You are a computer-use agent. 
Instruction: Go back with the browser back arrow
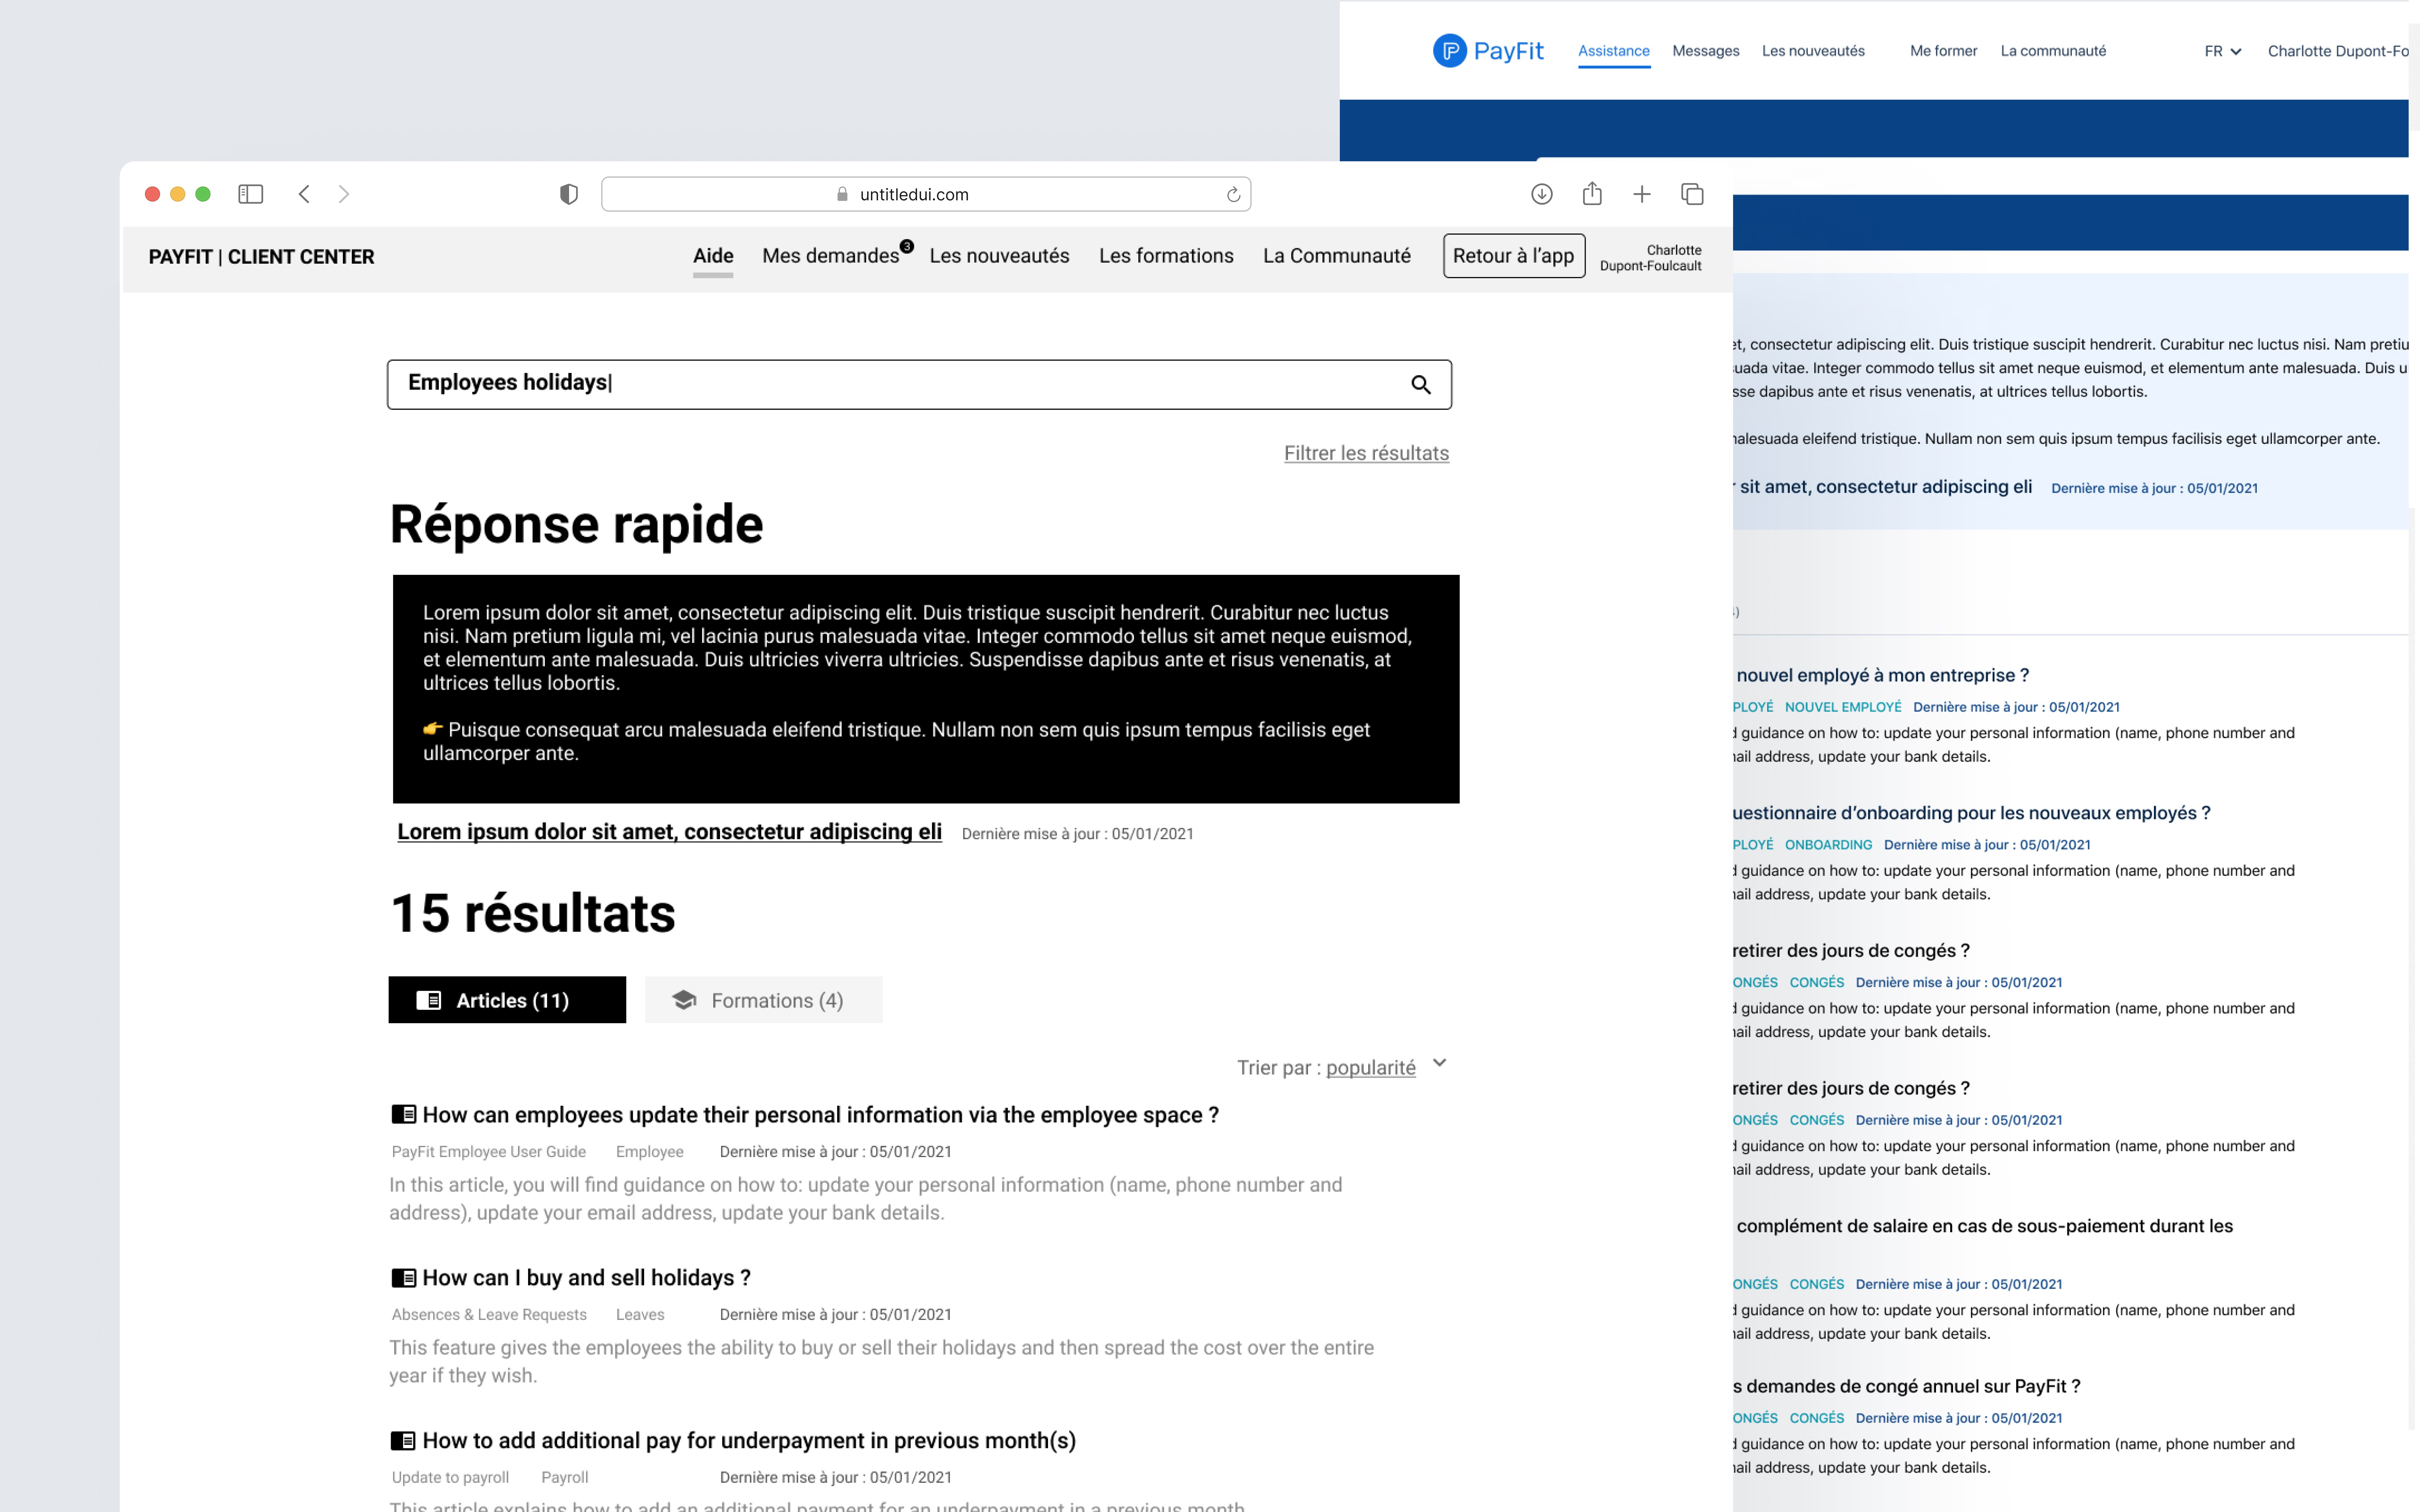click(x=304, y=194)
